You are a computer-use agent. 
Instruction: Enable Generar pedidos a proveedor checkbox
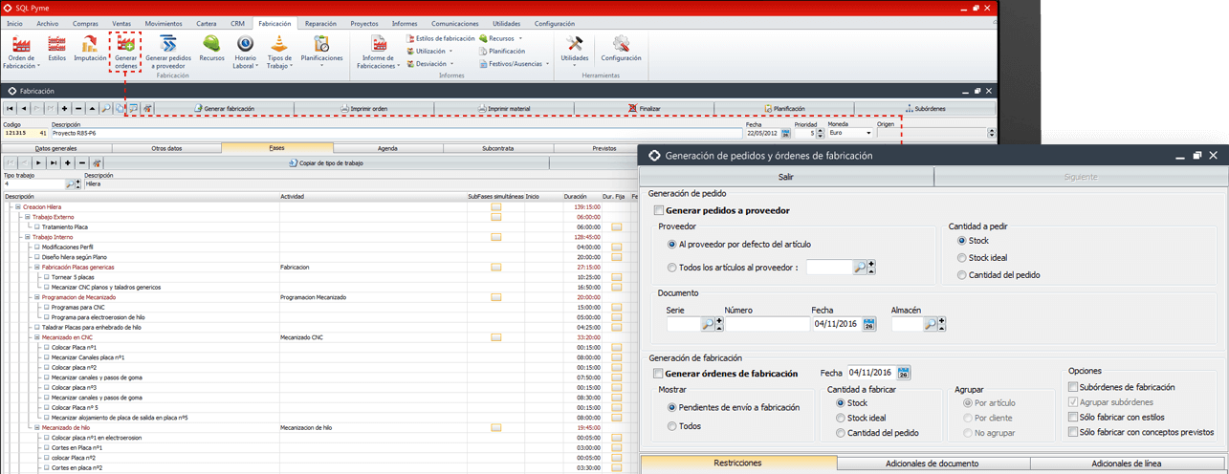pos(658,210)
